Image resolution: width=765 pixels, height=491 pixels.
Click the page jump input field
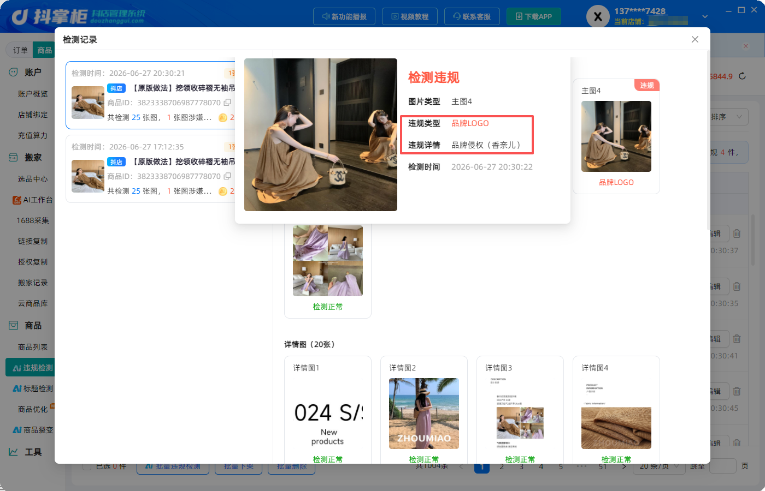tap(723, 466)
